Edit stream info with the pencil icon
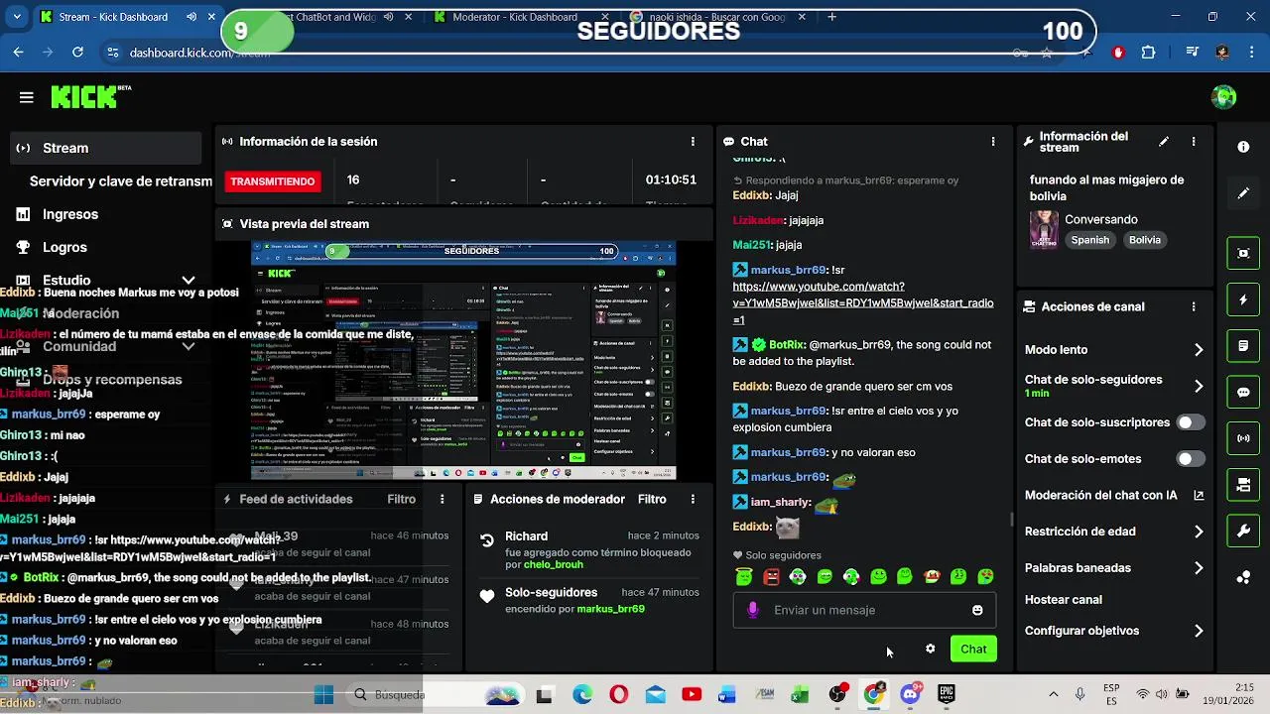The width and height of the screenshot is (1270, 714). point(1164,142)
